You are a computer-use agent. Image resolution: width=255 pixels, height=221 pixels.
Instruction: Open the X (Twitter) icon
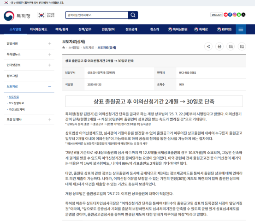[x=243, y=15]
